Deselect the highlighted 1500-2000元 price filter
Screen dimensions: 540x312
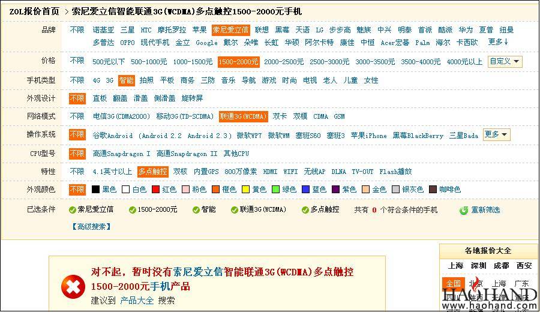click(239, 62)
